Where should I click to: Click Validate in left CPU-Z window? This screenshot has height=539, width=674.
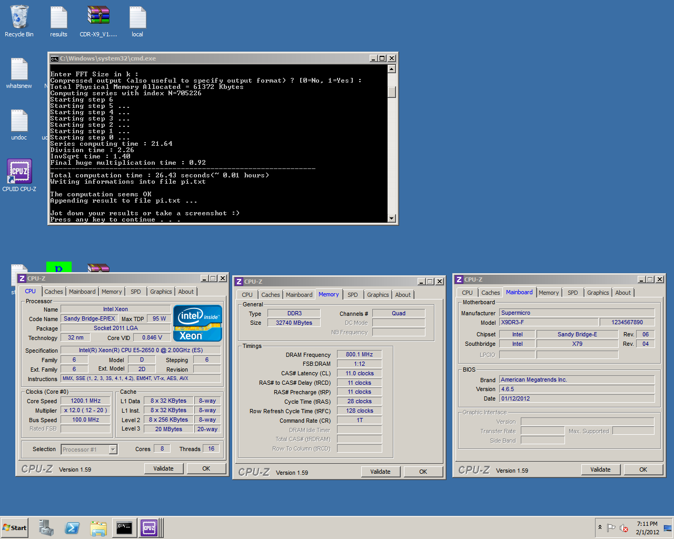pos(163,468)
